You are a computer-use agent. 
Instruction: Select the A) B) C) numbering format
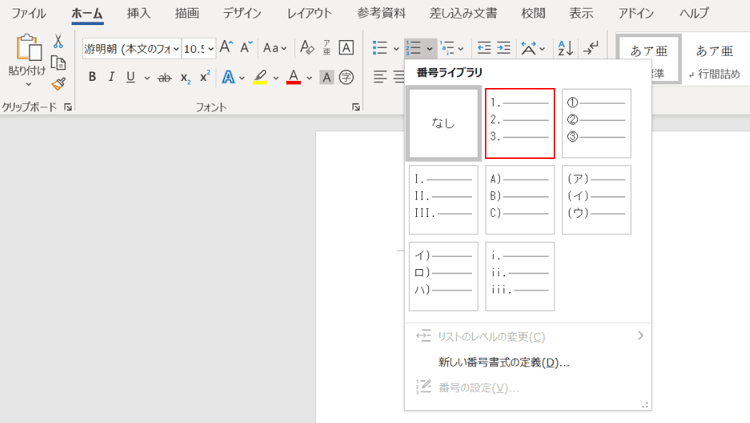click(x=520, y=200)
